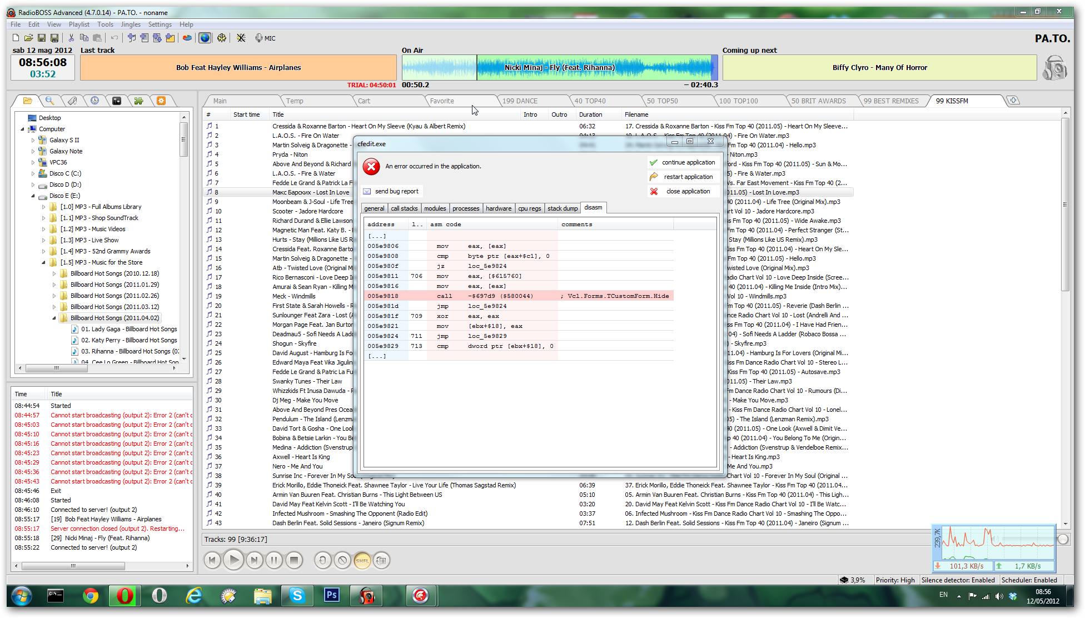Image resolution: width=1085 pixels, height=618 pixels.
Task: Click the add track icon in toolbar
Action: click(132, 38)
